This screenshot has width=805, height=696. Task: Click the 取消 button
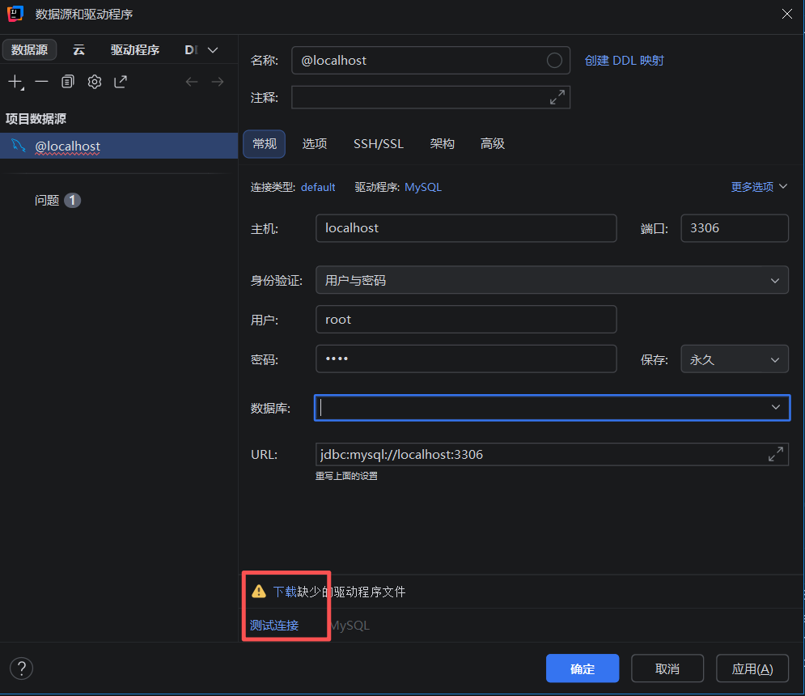[x=667, y=668]
